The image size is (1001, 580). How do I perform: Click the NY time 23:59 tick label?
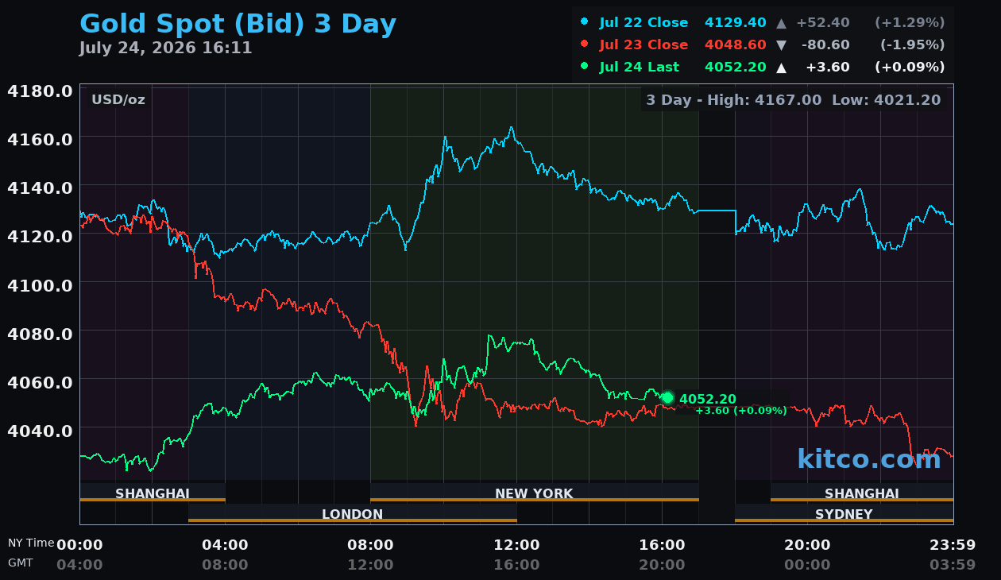point(953,545)
